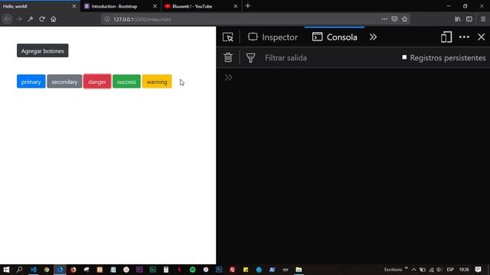The height and width of the screenshot is (275, 490).
Task: Save page to Pocket
Action: pyautogui.click(x=394, y=19)
